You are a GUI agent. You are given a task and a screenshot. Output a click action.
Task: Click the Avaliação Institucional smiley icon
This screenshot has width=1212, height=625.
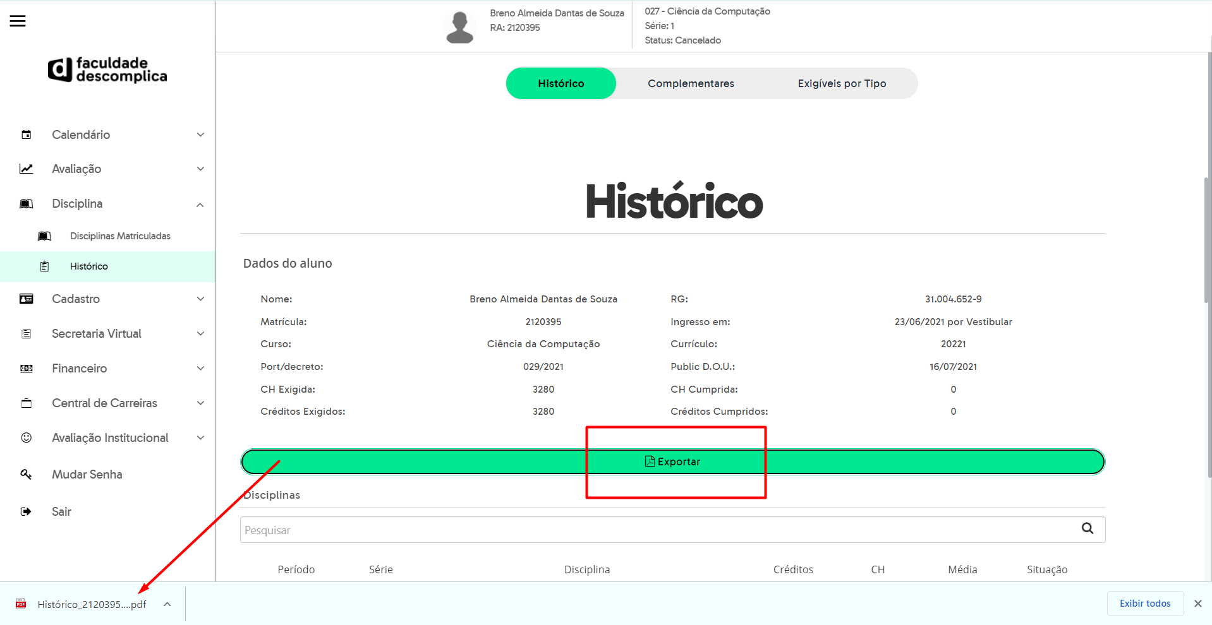pyautogui.click(x=27, y=437)
